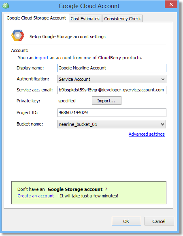Click the Service acc. email field
Image resolution: width=183 pixels, height=236 pixels.
[112, 90]
